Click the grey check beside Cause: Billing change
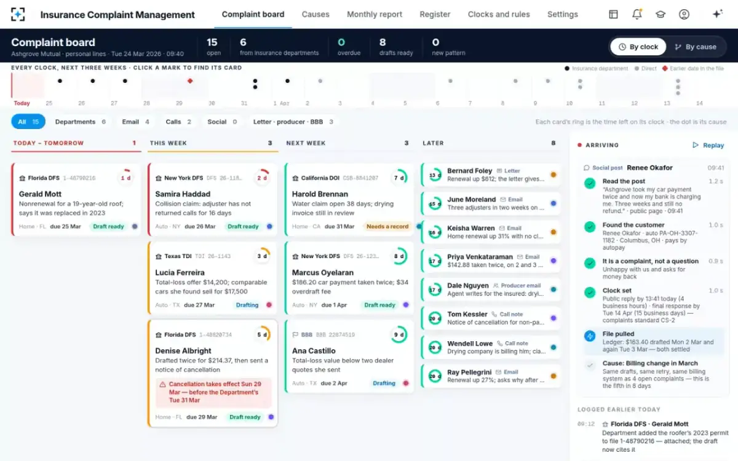The width and height of the screenshot is (738, 461). coord(590,365)
